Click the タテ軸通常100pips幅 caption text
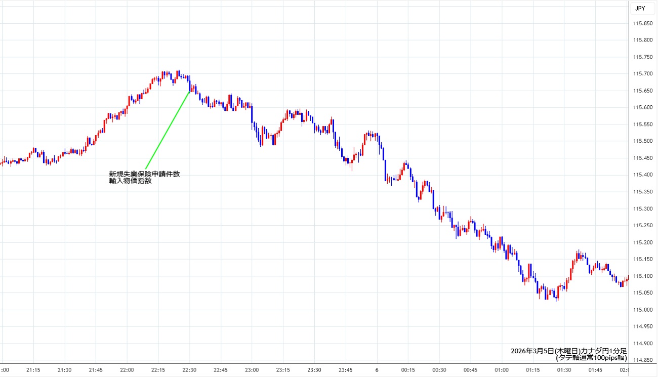The image size is (658, 377). pyautogui.click(x=591, y=358)
